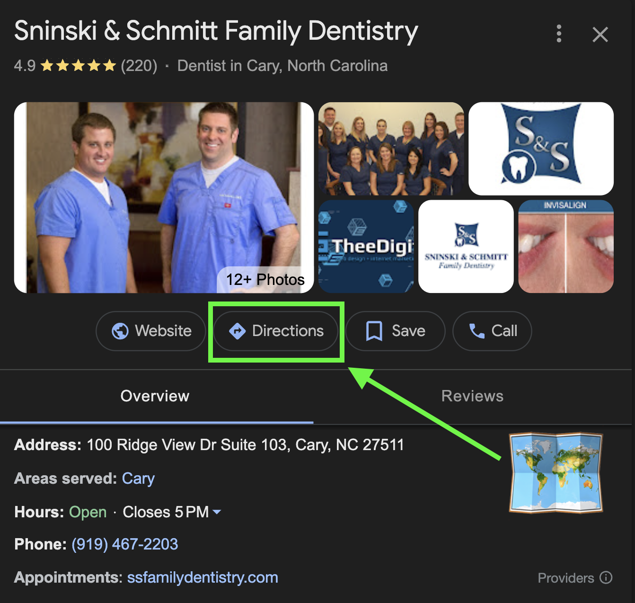
Task: Save the dentistry listing
Action: click(395, 331)
